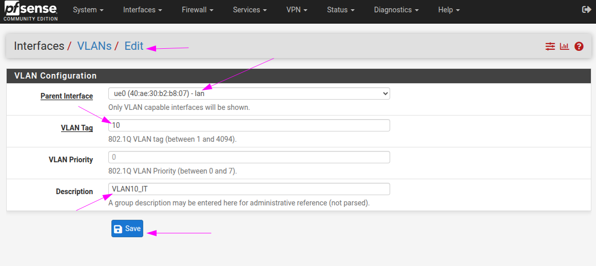Expand the Firewall dropdown menu
The image size is (596, 266).
(x=197, y=10)
